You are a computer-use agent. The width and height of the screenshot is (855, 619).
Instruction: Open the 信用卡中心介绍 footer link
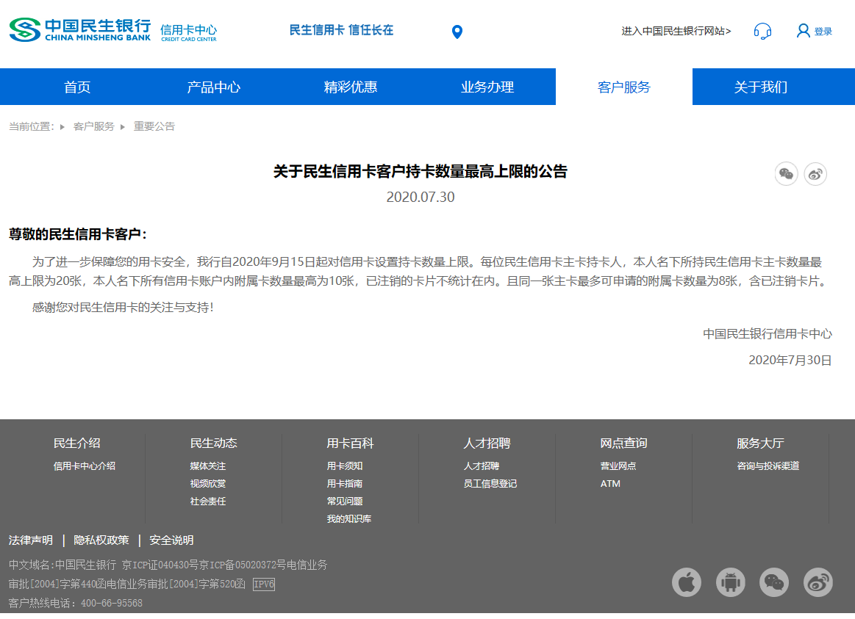click(x=85, y=466)
